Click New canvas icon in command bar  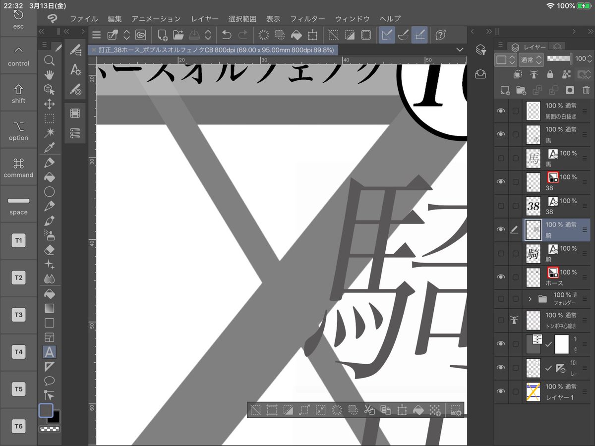(162, 35)
